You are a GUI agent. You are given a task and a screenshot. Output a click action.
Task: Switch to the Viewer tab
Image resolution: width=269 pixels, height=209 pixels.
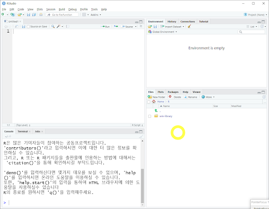coord(196,92)
